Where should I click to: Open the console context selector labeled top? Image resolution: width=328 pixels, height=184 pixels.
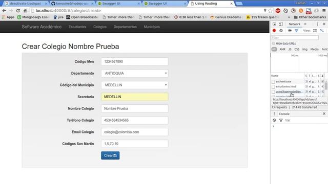click(x=288, y=120)
